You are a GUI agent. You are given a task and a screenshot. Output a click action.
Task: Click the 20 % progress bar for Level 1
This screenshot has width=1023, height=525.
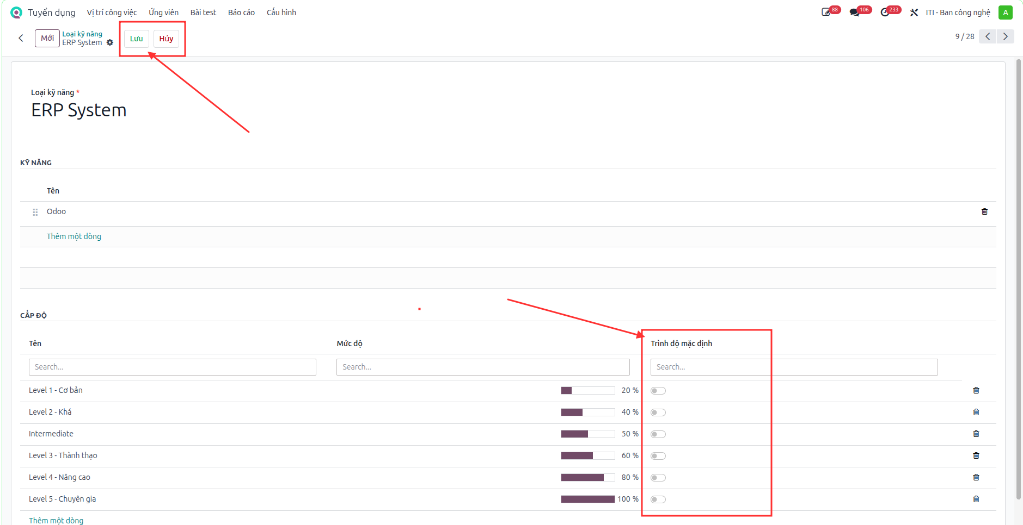588,390
